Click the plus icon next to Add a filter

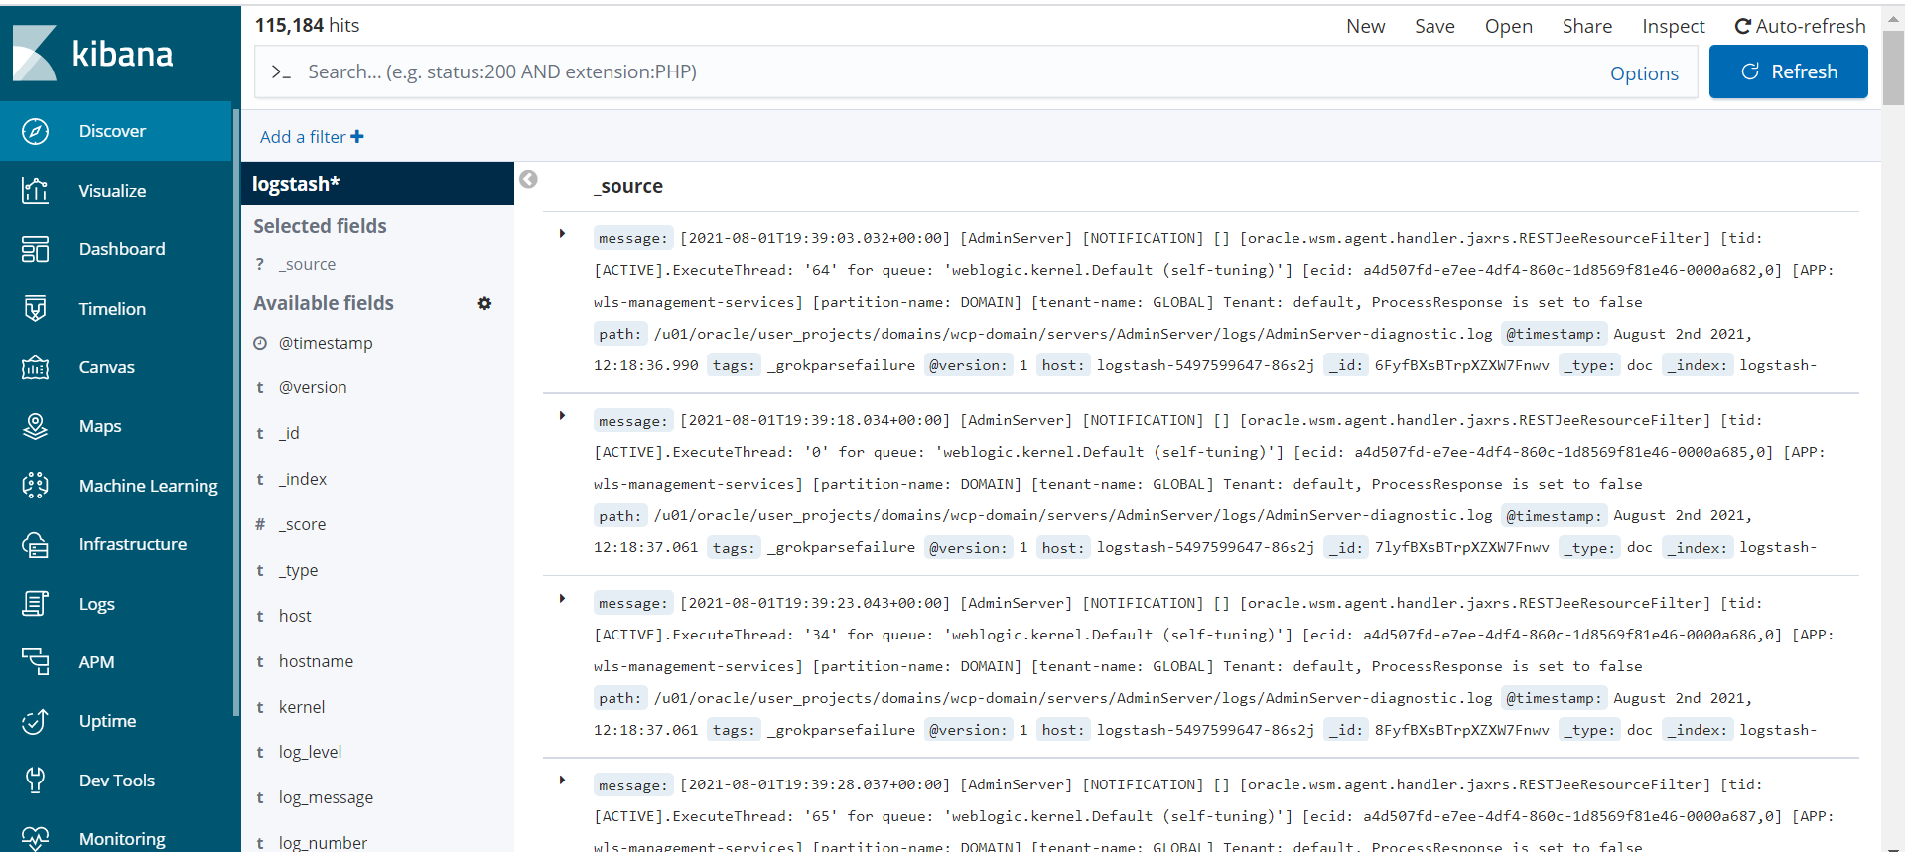(x=357, y=137)
